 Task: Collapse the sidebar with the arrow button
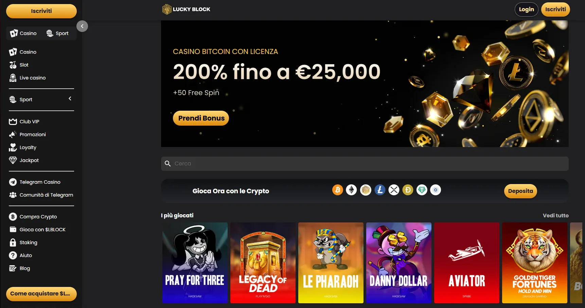[82, 26]
